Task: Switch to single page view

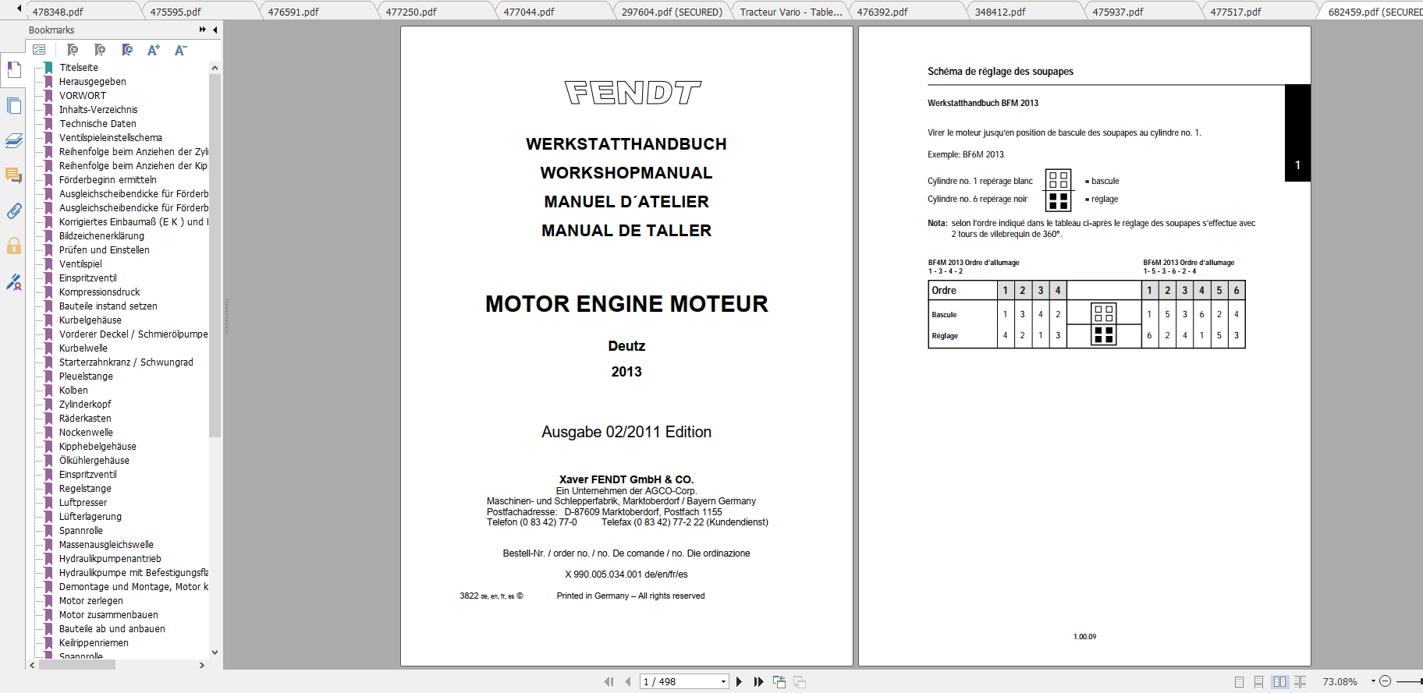Action: point(1239,681)
